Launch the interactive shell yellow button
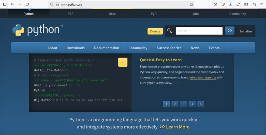266x135 pixels. [123, 63]
